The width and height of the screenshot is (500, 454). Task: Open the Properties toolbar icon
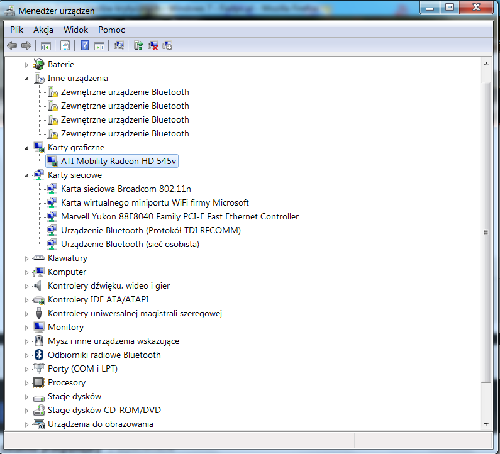pos(65,46)
